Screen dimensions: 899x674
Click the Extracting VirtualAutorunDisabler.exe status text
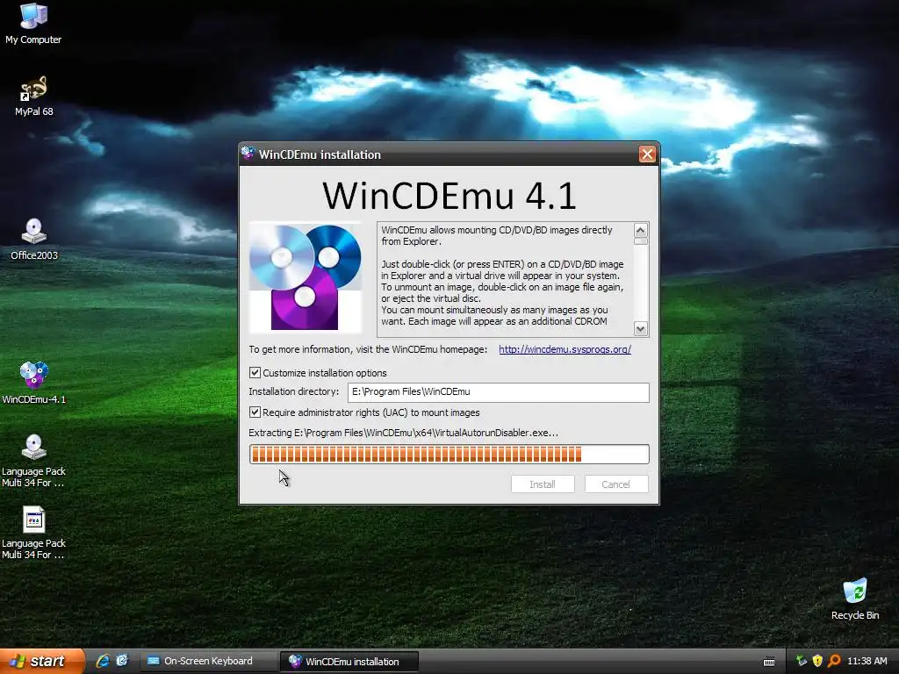(x=403, y=433)
